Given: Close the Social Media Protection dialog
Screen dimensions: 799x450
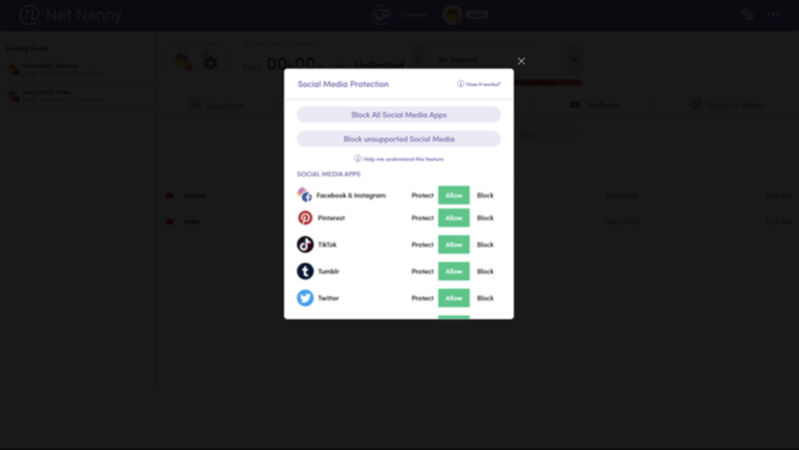Looking at the screenshot, I should 520,61.
